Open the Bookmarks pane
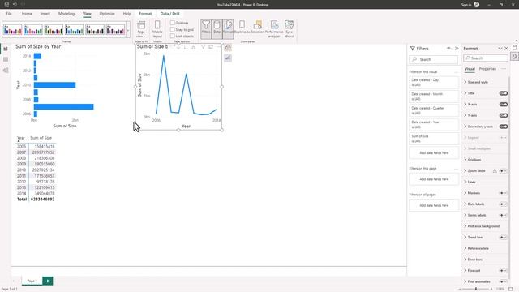 click(x=242, y=28)
